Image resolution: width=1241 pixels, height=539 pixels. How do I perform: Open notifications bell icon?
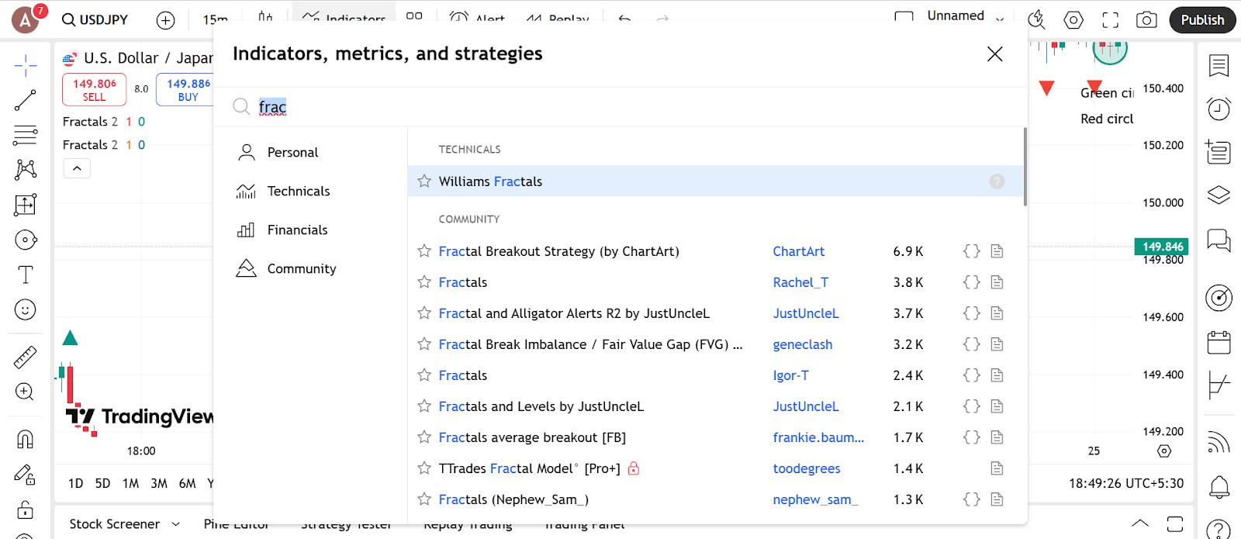(x=1219, y=487)
